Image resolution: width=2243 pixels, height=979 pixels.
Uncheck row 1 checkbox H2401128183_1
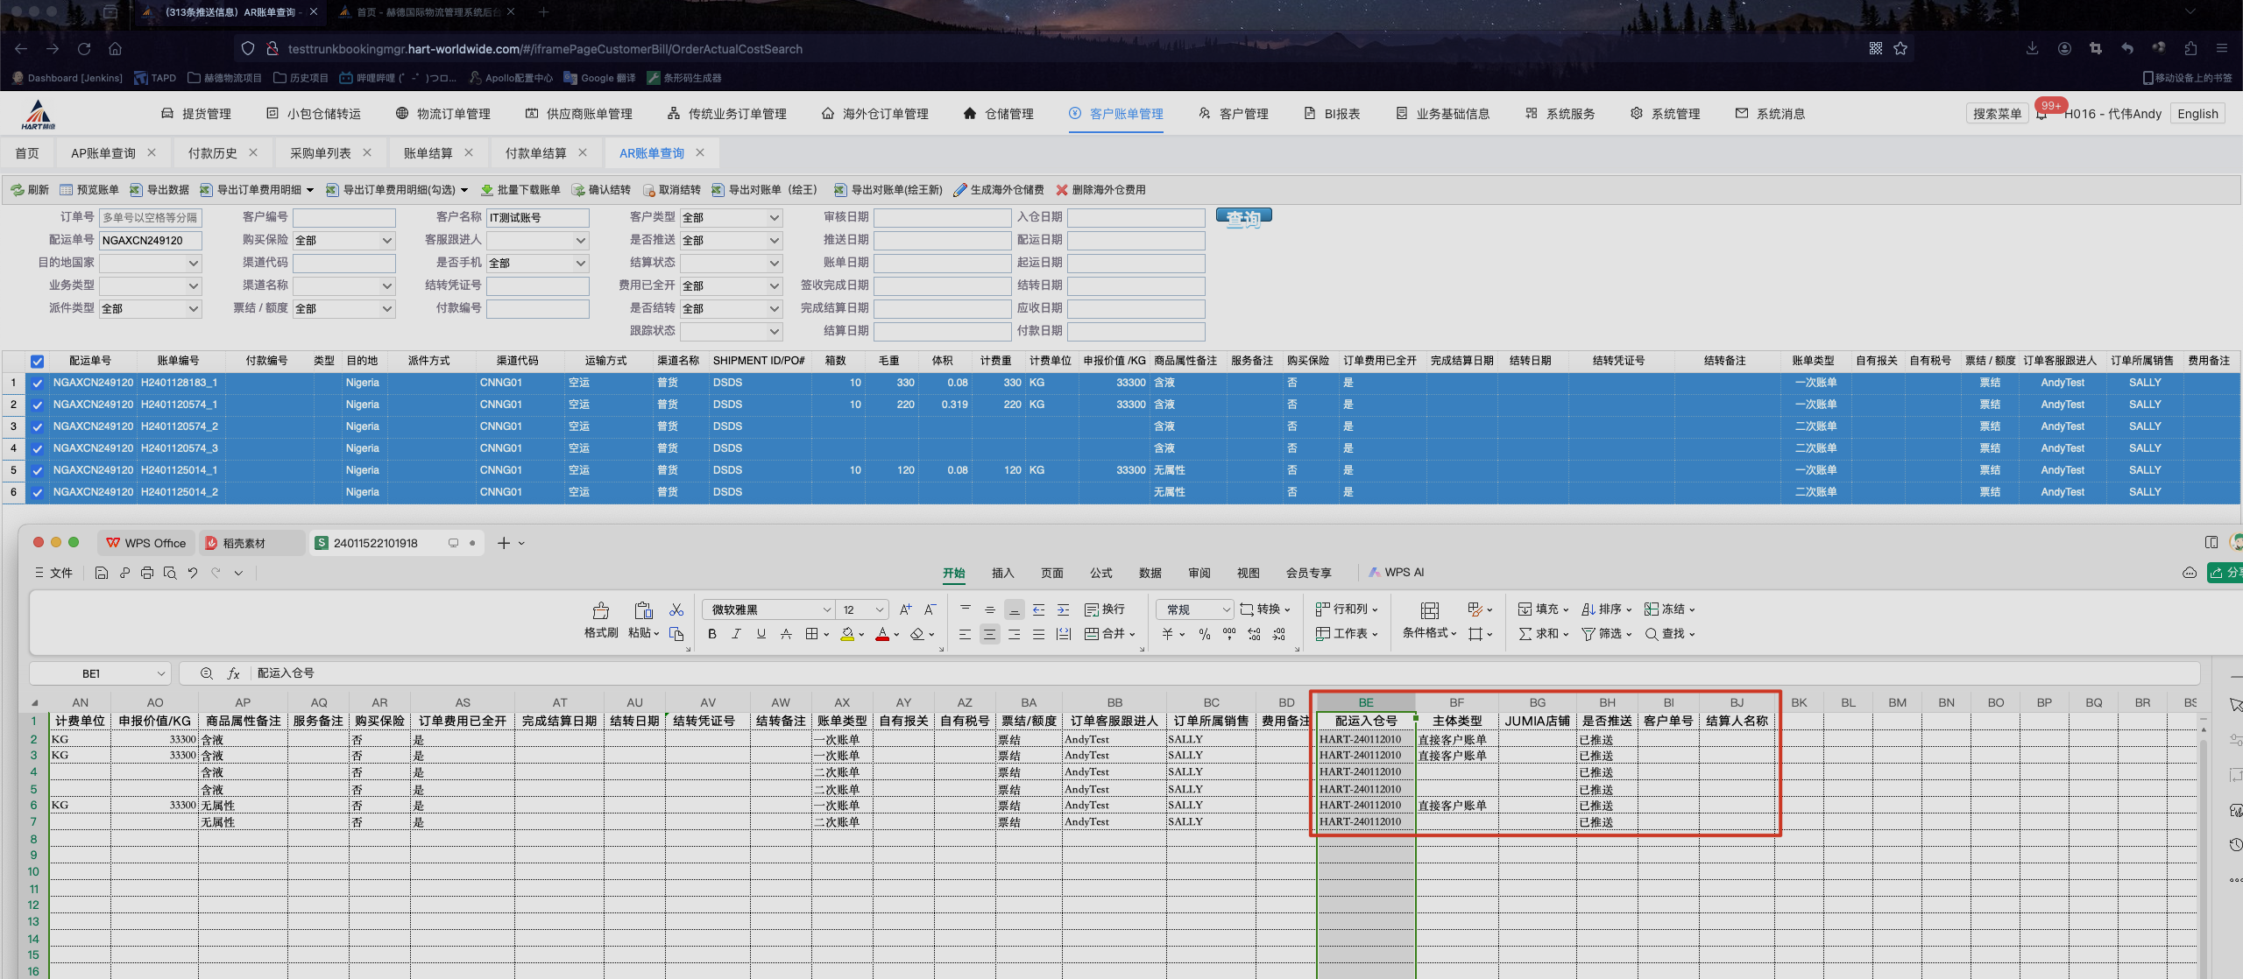click(x=37, y=383)
